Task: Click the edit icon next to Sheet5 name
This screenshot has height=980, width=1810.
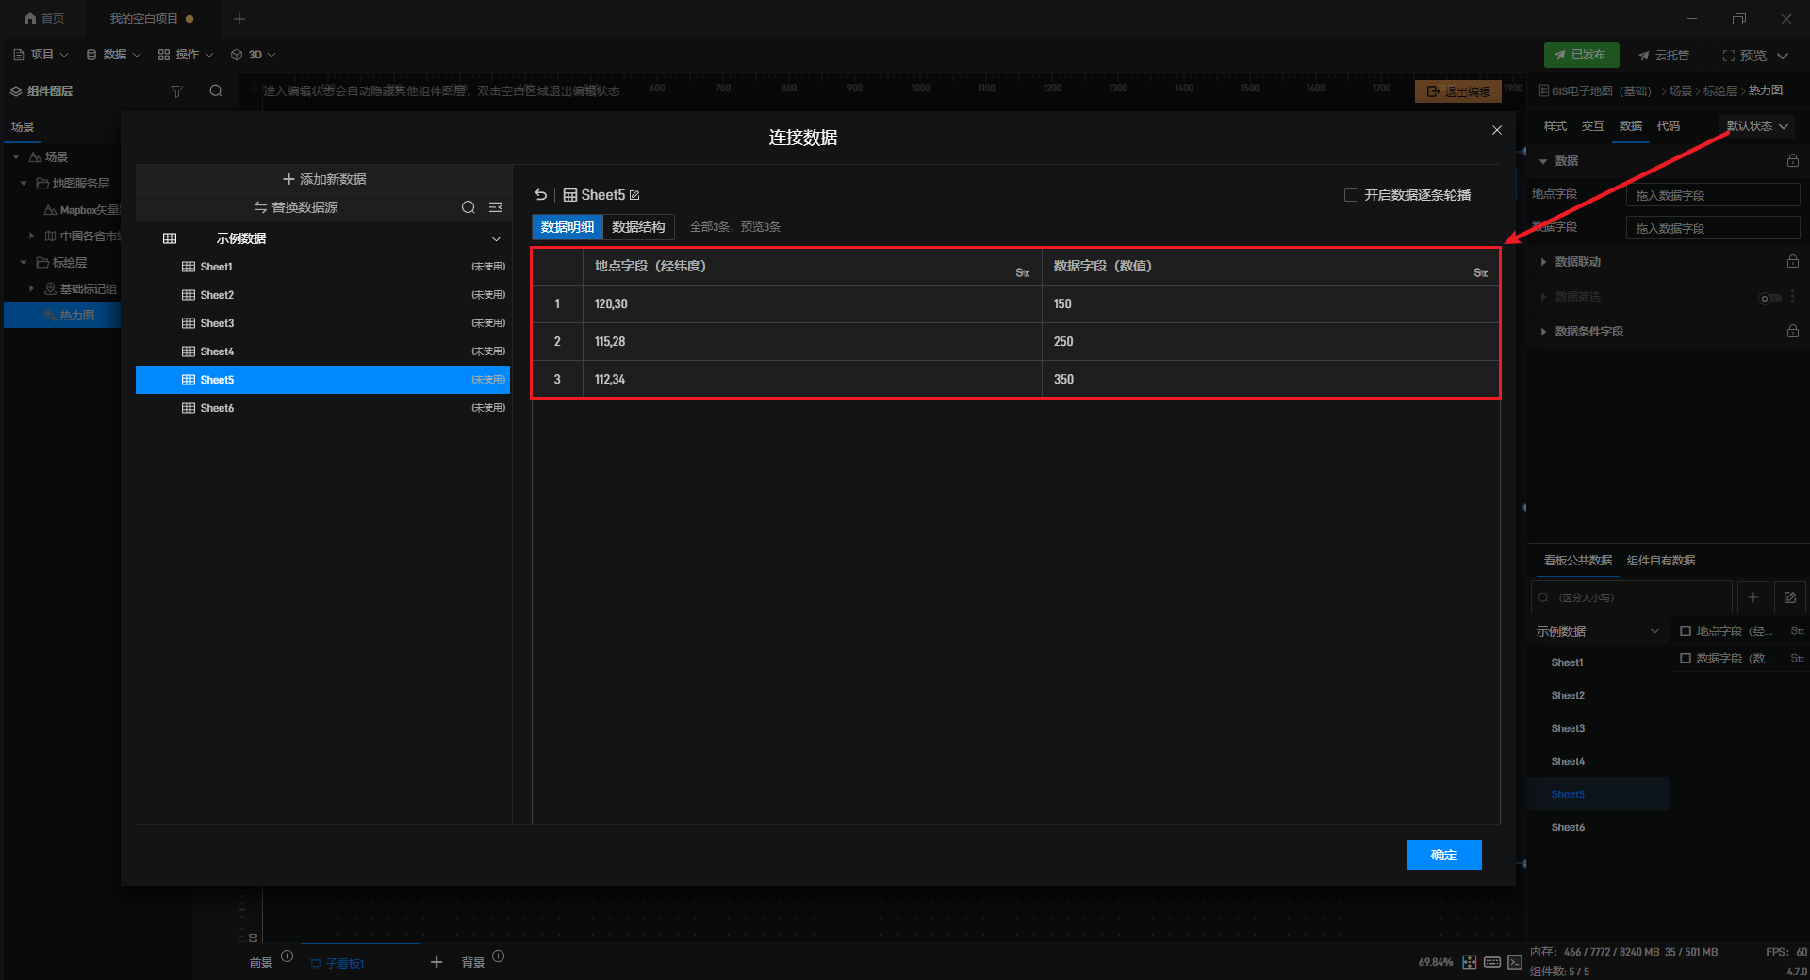Action: click(x=634, y=195)
